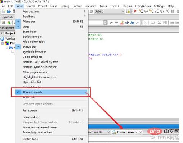Screen dimensions: 183x143
Task: Click the Run to cursor debug icon
Action: (140, 11)
